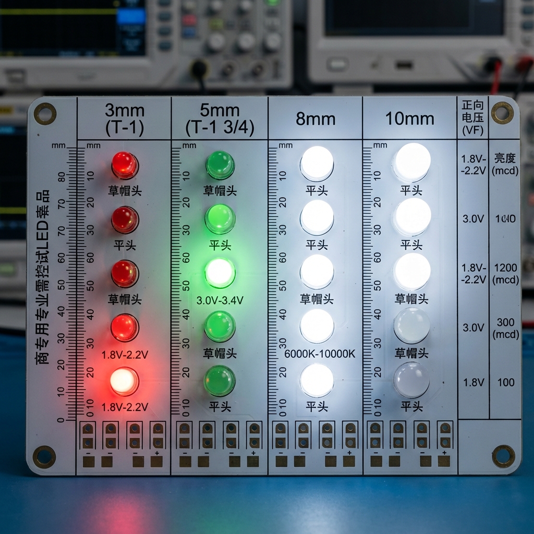Screen dimensions: 534x534
Task: Click the 10mm column header
Action: [x=409, y=118]
